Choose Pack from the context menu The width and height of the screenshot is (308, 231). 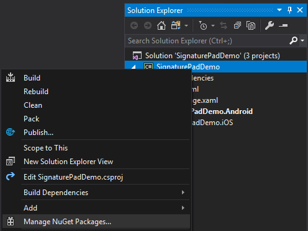[96, 119]
